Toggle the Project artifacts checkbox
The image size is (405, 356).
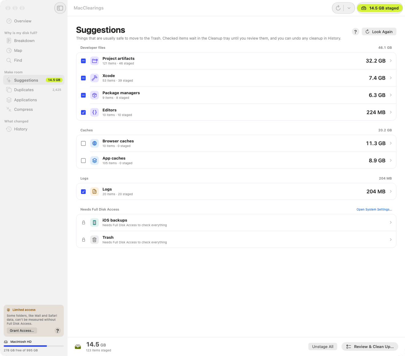pos(83,61)
